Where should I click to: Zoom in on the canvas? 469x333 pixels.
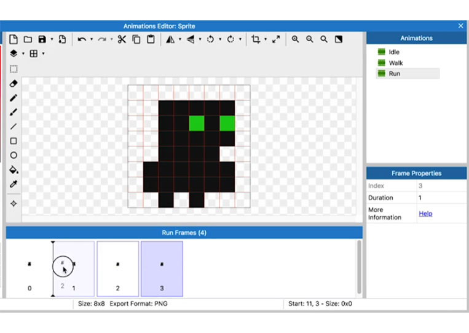pos(295,39)
